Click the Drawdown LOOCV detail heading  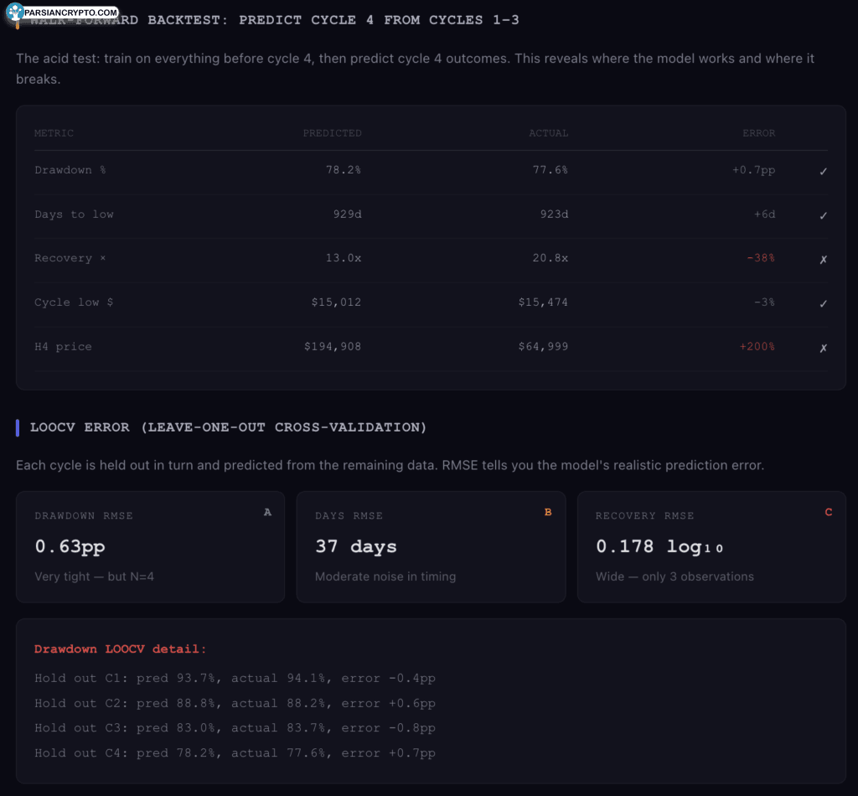120,649
